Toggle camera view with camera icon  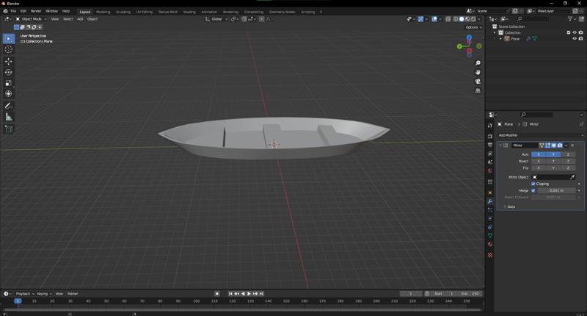478,82
